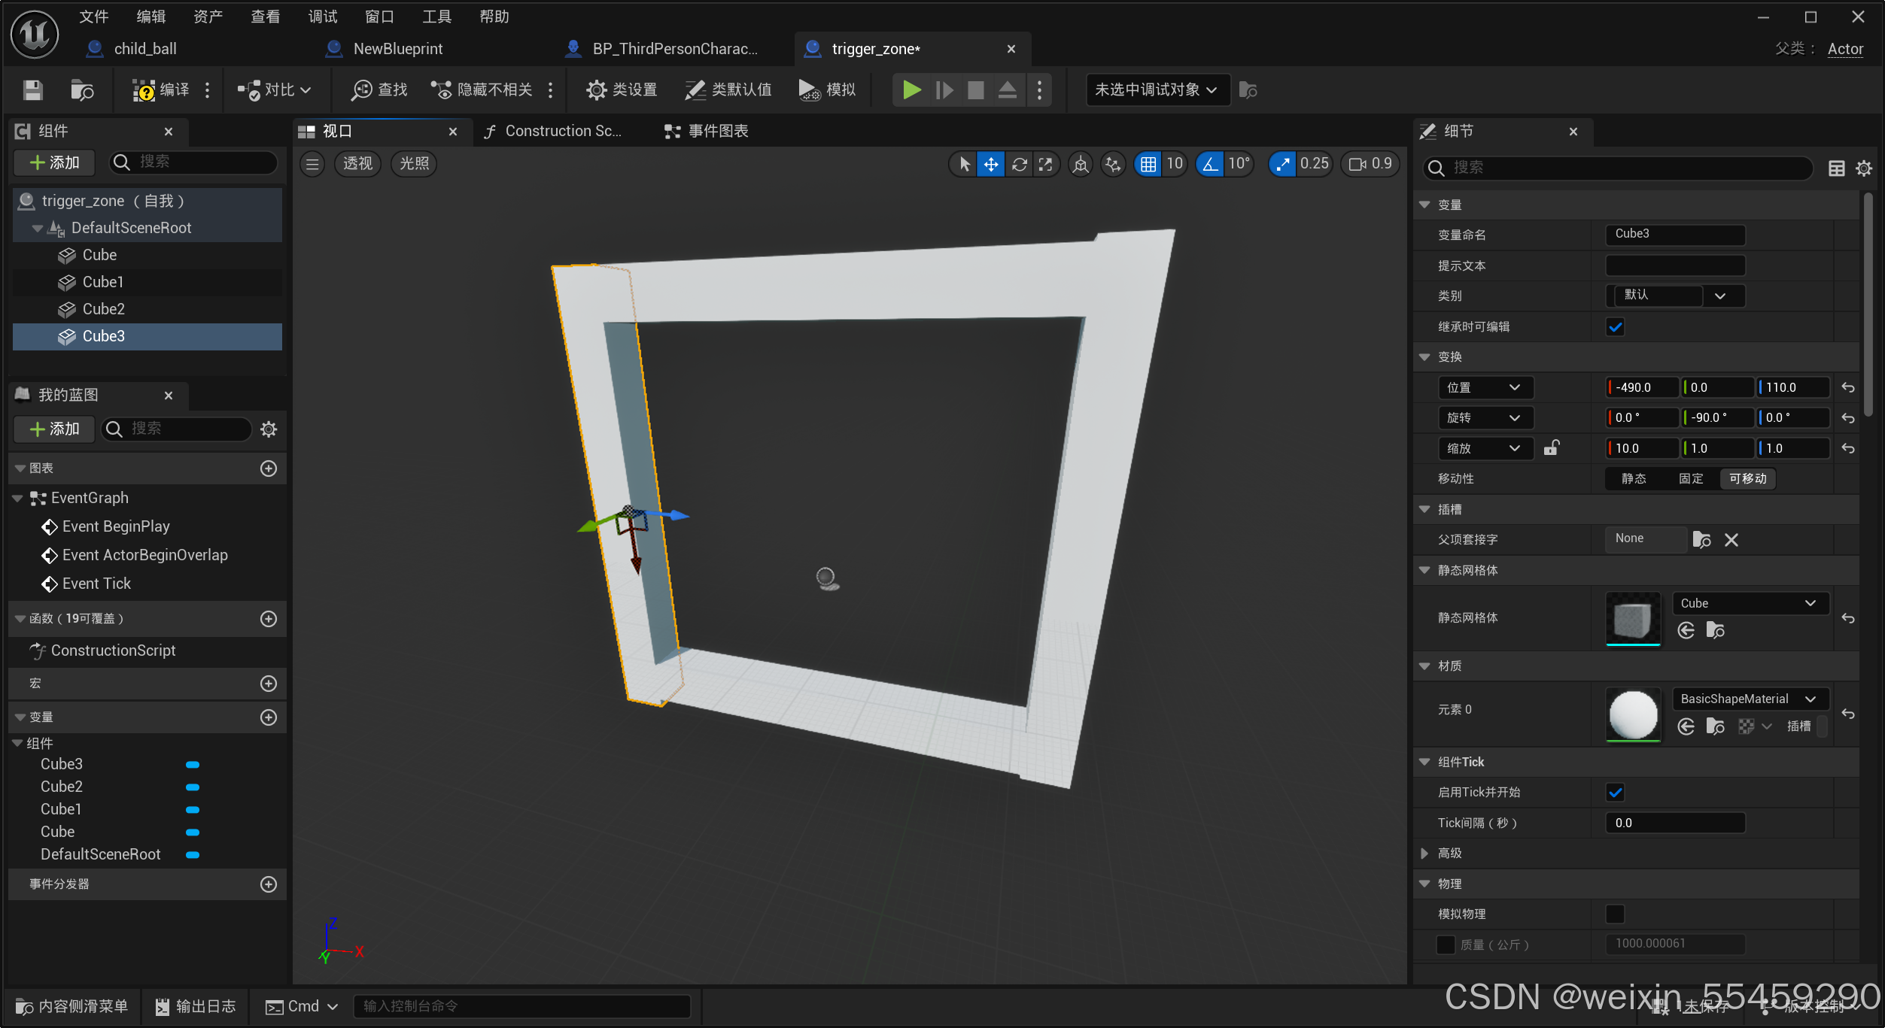Open the window menu in menu bar
This screenshot has height=1028, width=1885.
(379, 17)
